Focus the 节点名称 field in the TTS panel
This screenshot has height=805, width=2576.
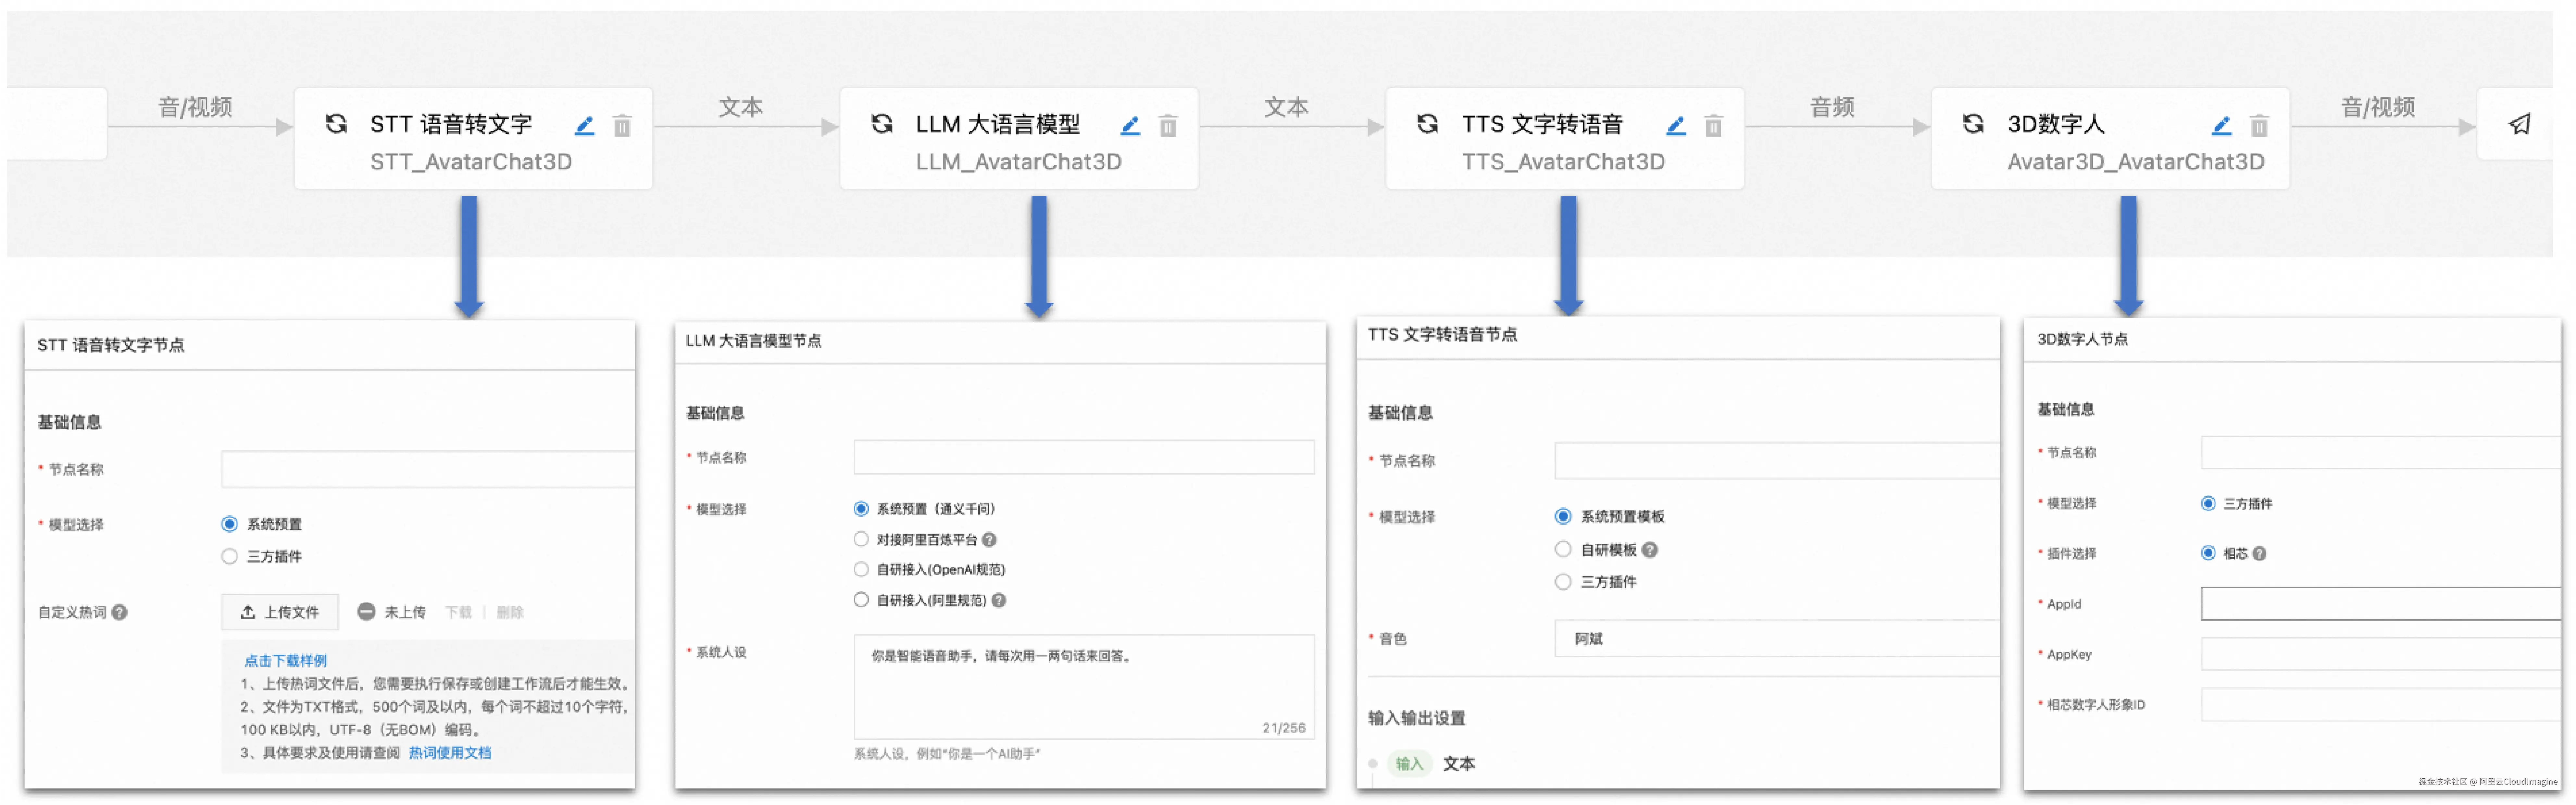point(1777,461)
